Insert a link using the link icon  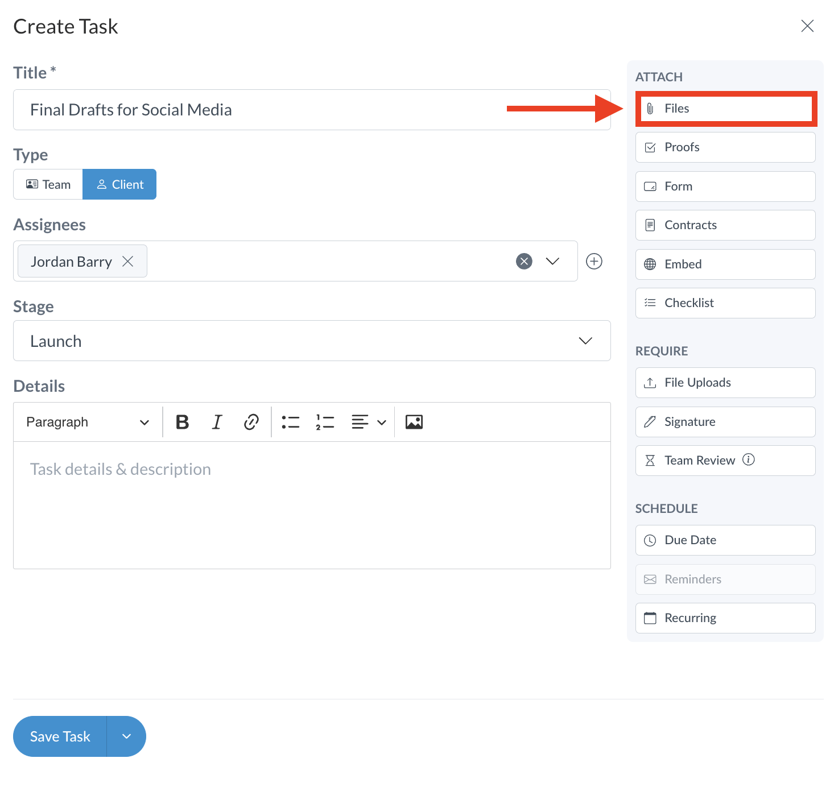tap(251, 422)
